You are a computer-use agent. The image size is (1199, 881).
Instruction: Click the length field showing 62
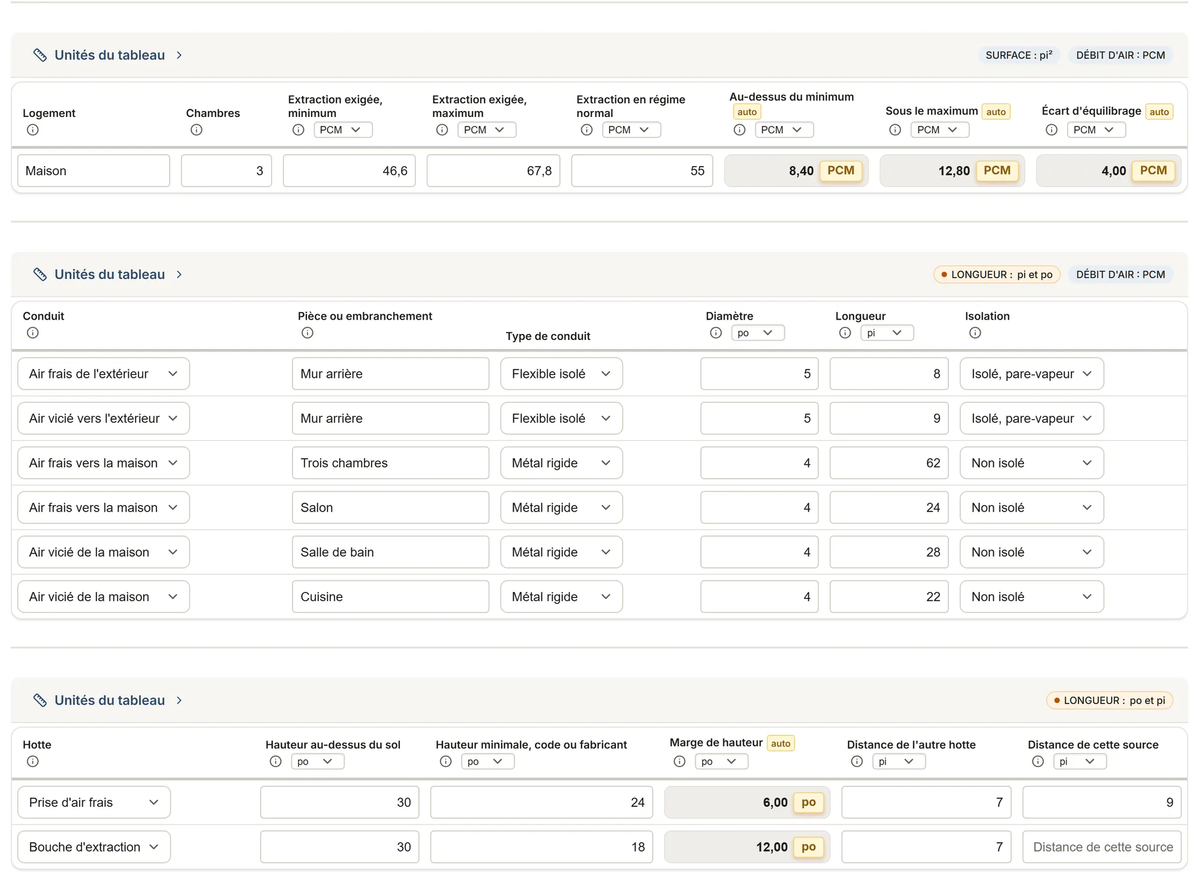pyautogui.click(x=888, y=463)
